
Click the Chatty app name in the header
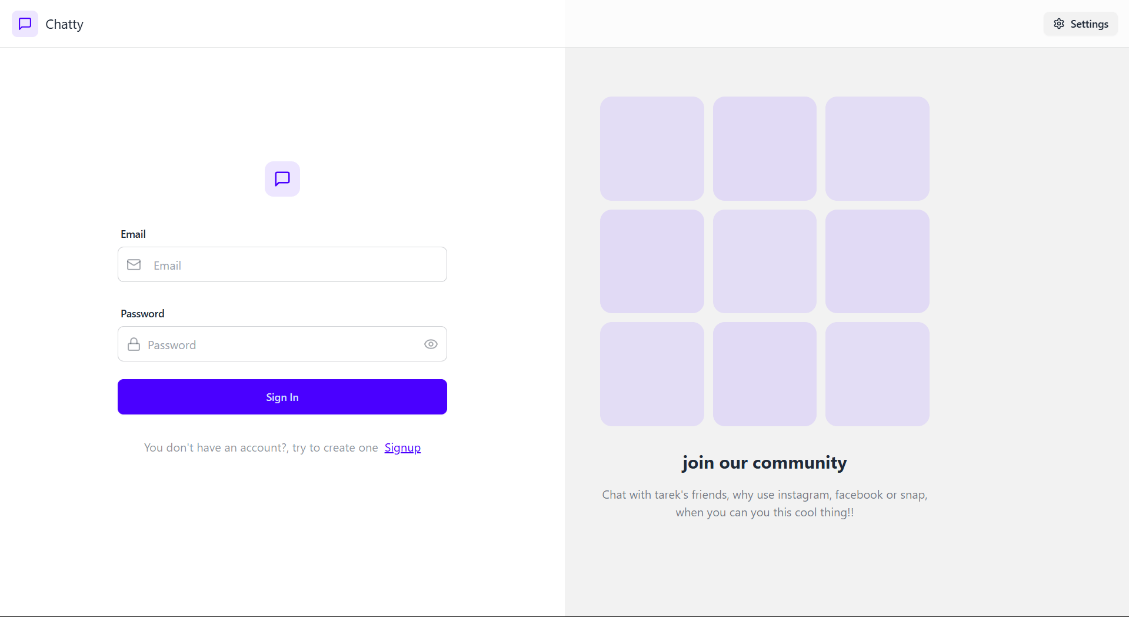64,24
